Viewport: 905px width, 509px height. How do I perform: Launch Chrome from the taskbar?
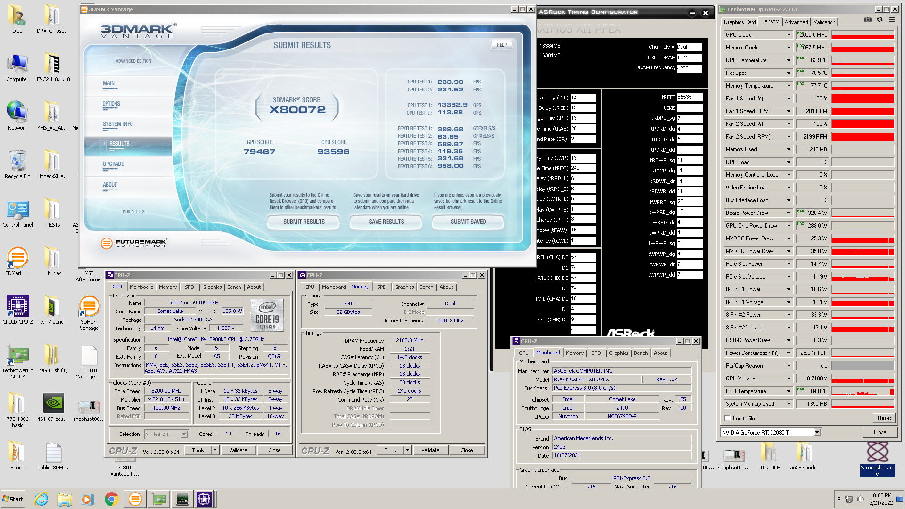click(x=111, y=499)
